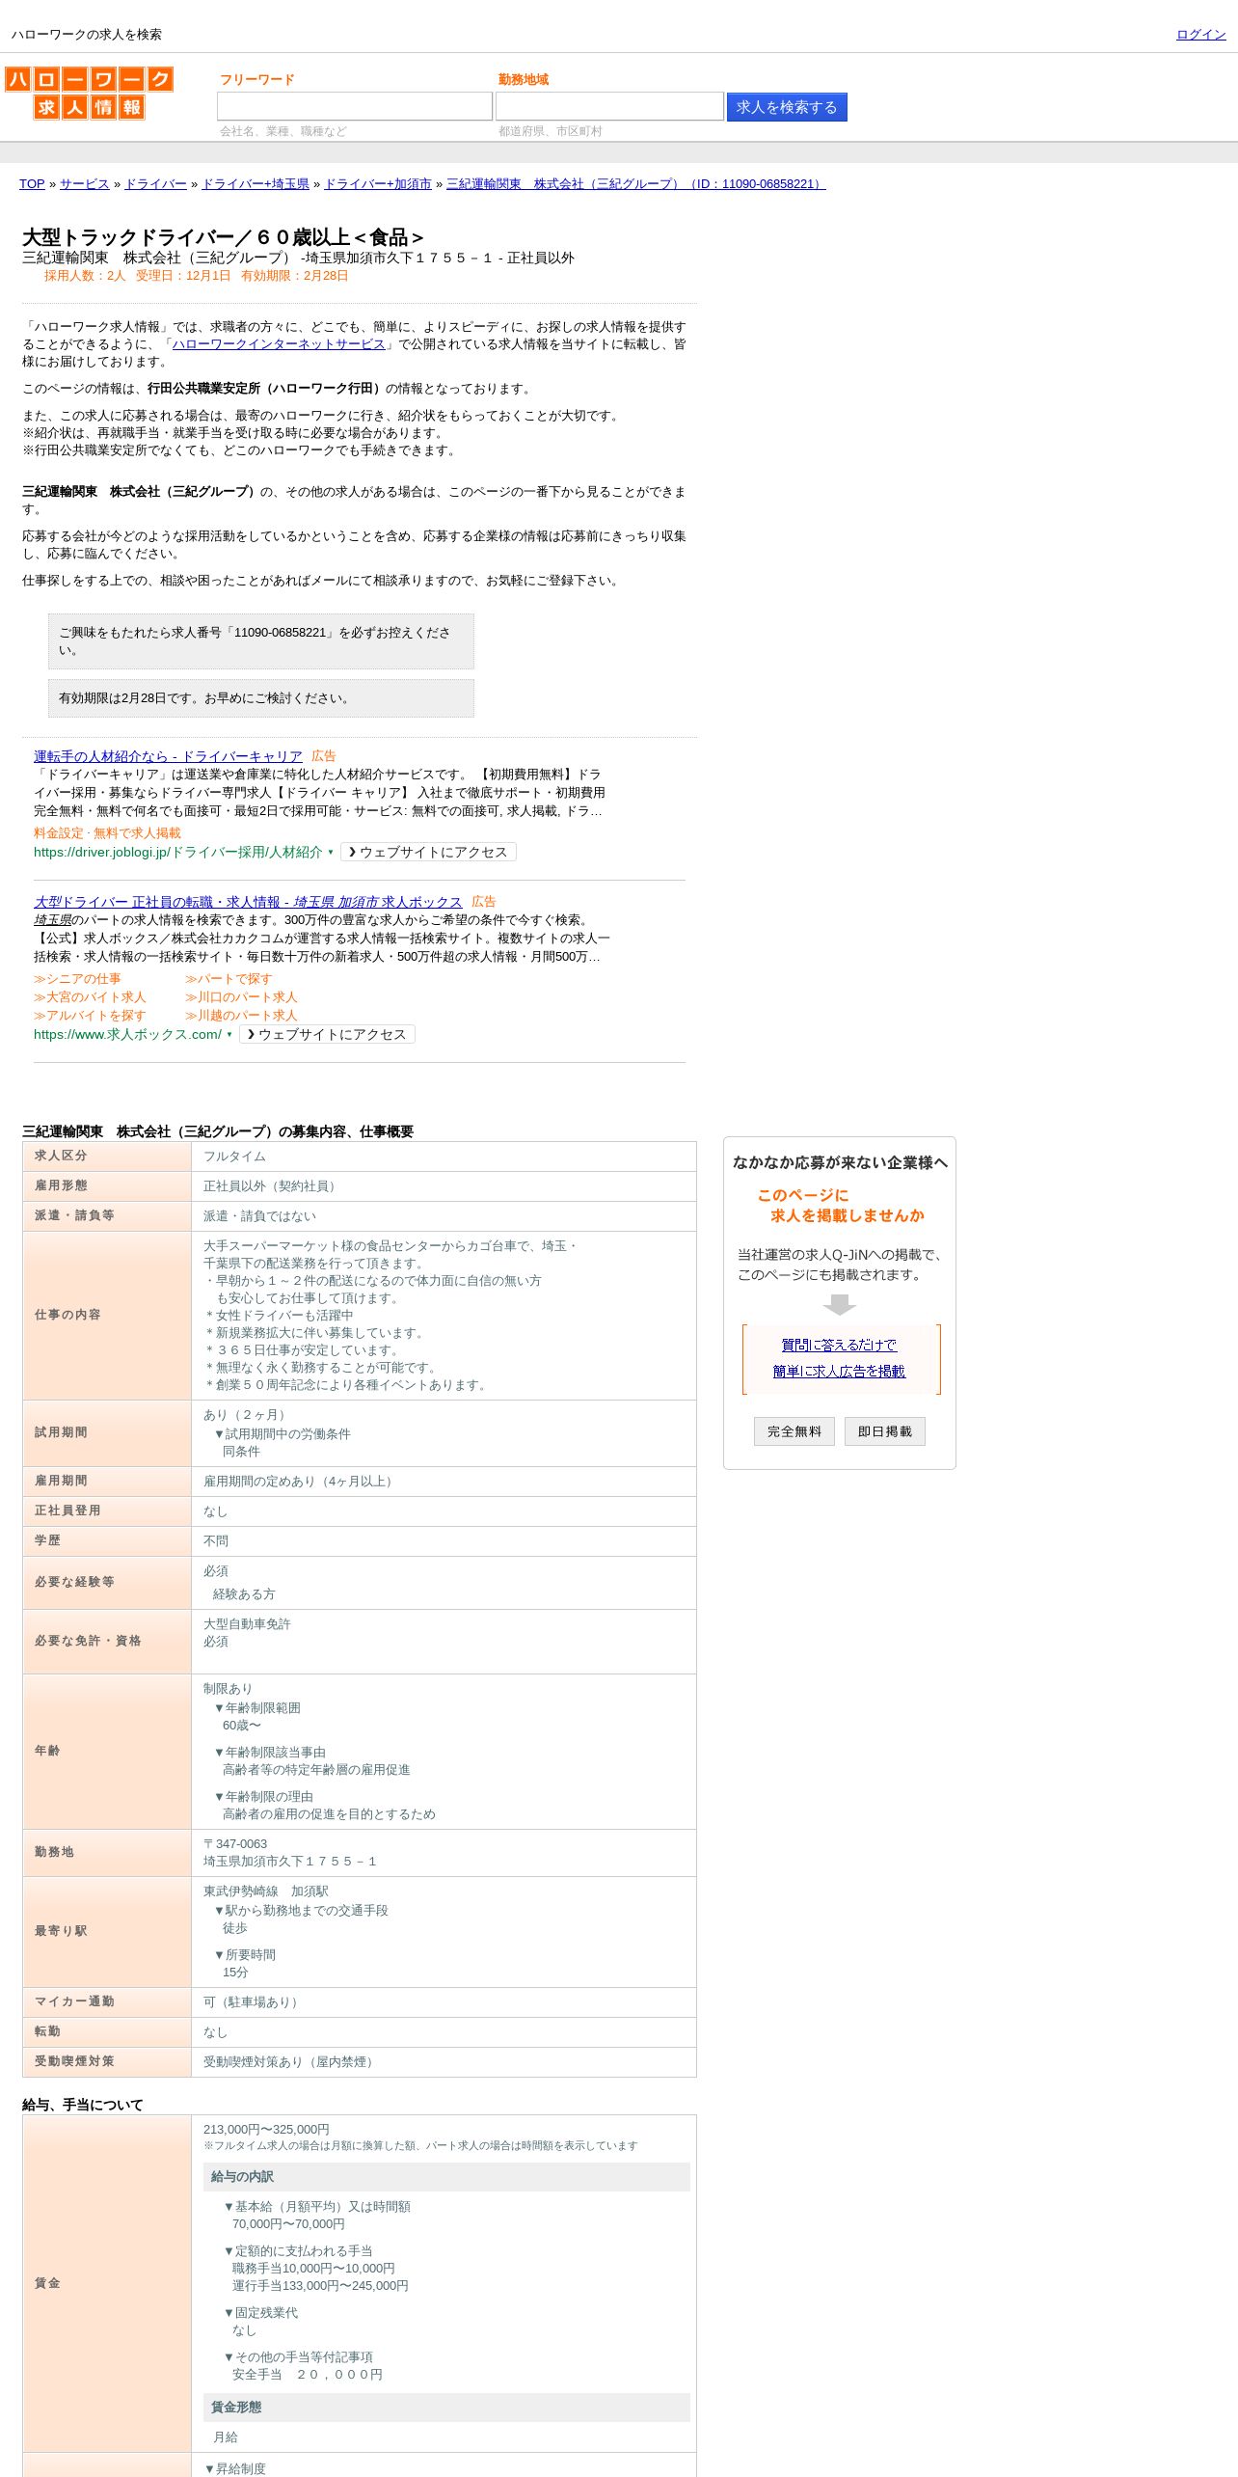
Task: Click the 大型自動車免許 cell
Action: 444,1642
